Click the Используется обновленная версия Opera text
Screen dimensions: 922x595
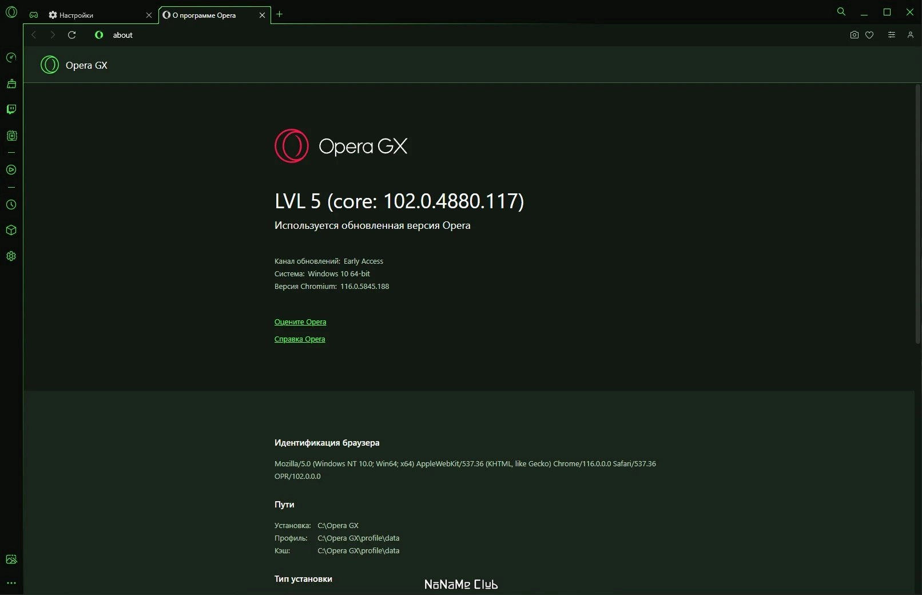[x=372, y=225]
